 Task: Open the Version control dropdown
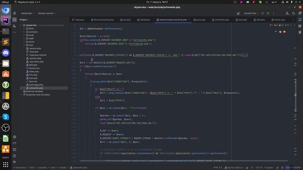coord(46,13)
